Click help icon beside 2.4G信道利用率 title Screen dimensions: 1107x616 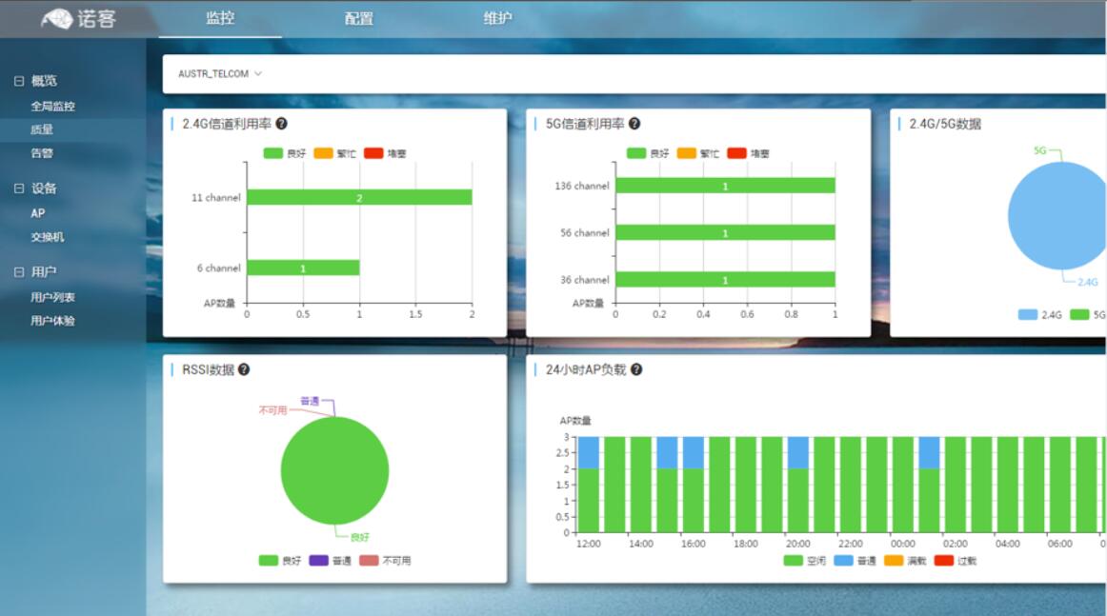point(282,124)
